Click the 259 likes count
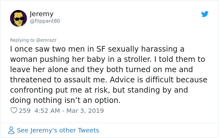This screenshot has width=219, height=138. 24,111
